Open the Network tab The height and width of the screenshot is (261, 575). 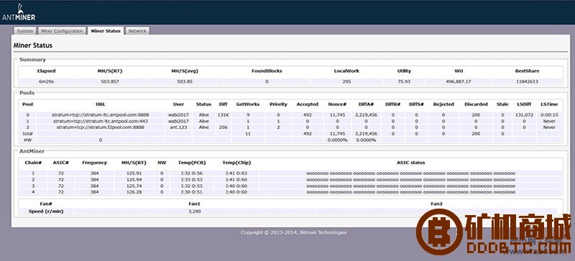(137, 31)
